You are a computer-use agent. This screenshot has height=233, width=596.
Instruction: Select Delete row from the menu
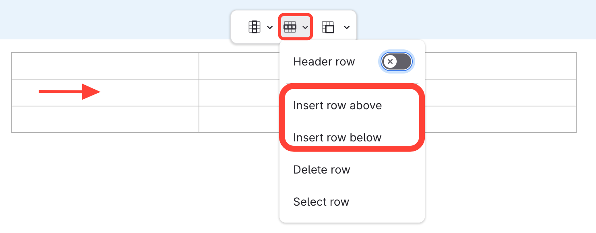pos(322,170)
